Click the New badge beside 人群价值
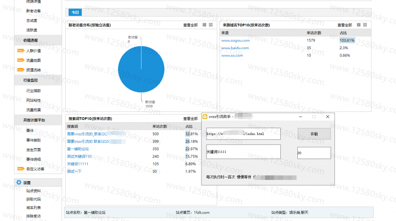This screenshot has width=396, height=221. (20, 51)
